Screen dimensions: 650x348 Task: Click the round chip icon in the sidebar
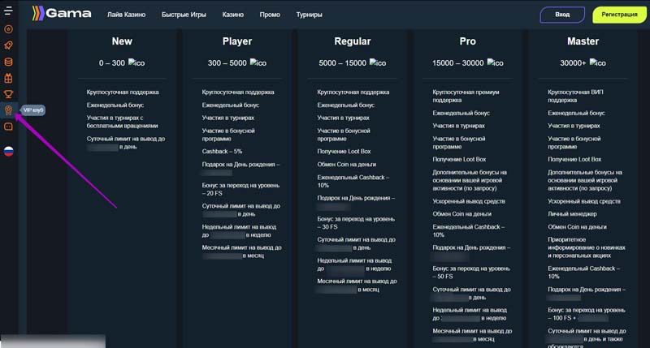pos(9,28)
